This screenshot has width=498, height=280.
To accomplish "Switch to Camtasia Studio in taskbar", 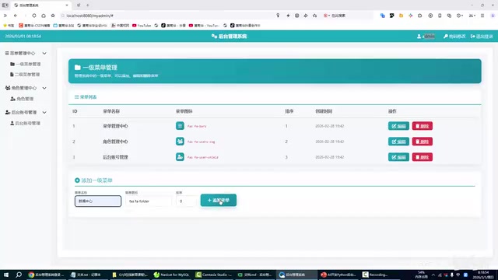I will [x=214, y=275].
